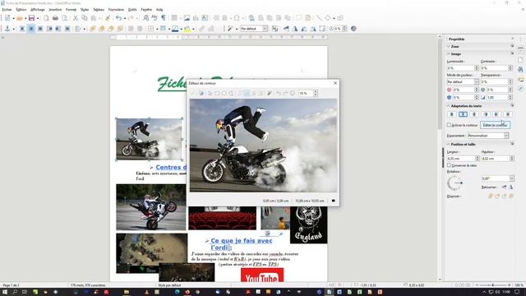Click the Save document icon in toolbar
This screenshot has width=526, height=296.
tap(31, 18)
